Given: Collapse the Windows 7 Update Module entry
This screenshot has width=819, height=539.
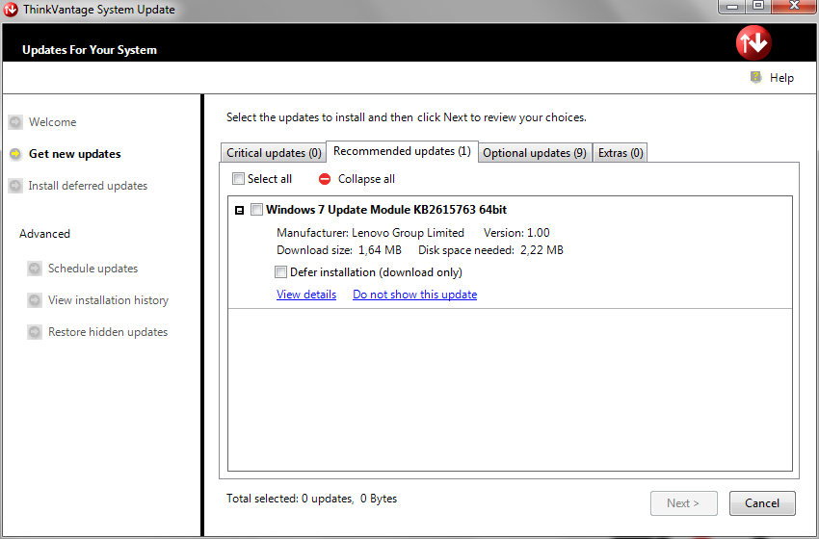Looking at the screenshot, I should click(240, 210).
